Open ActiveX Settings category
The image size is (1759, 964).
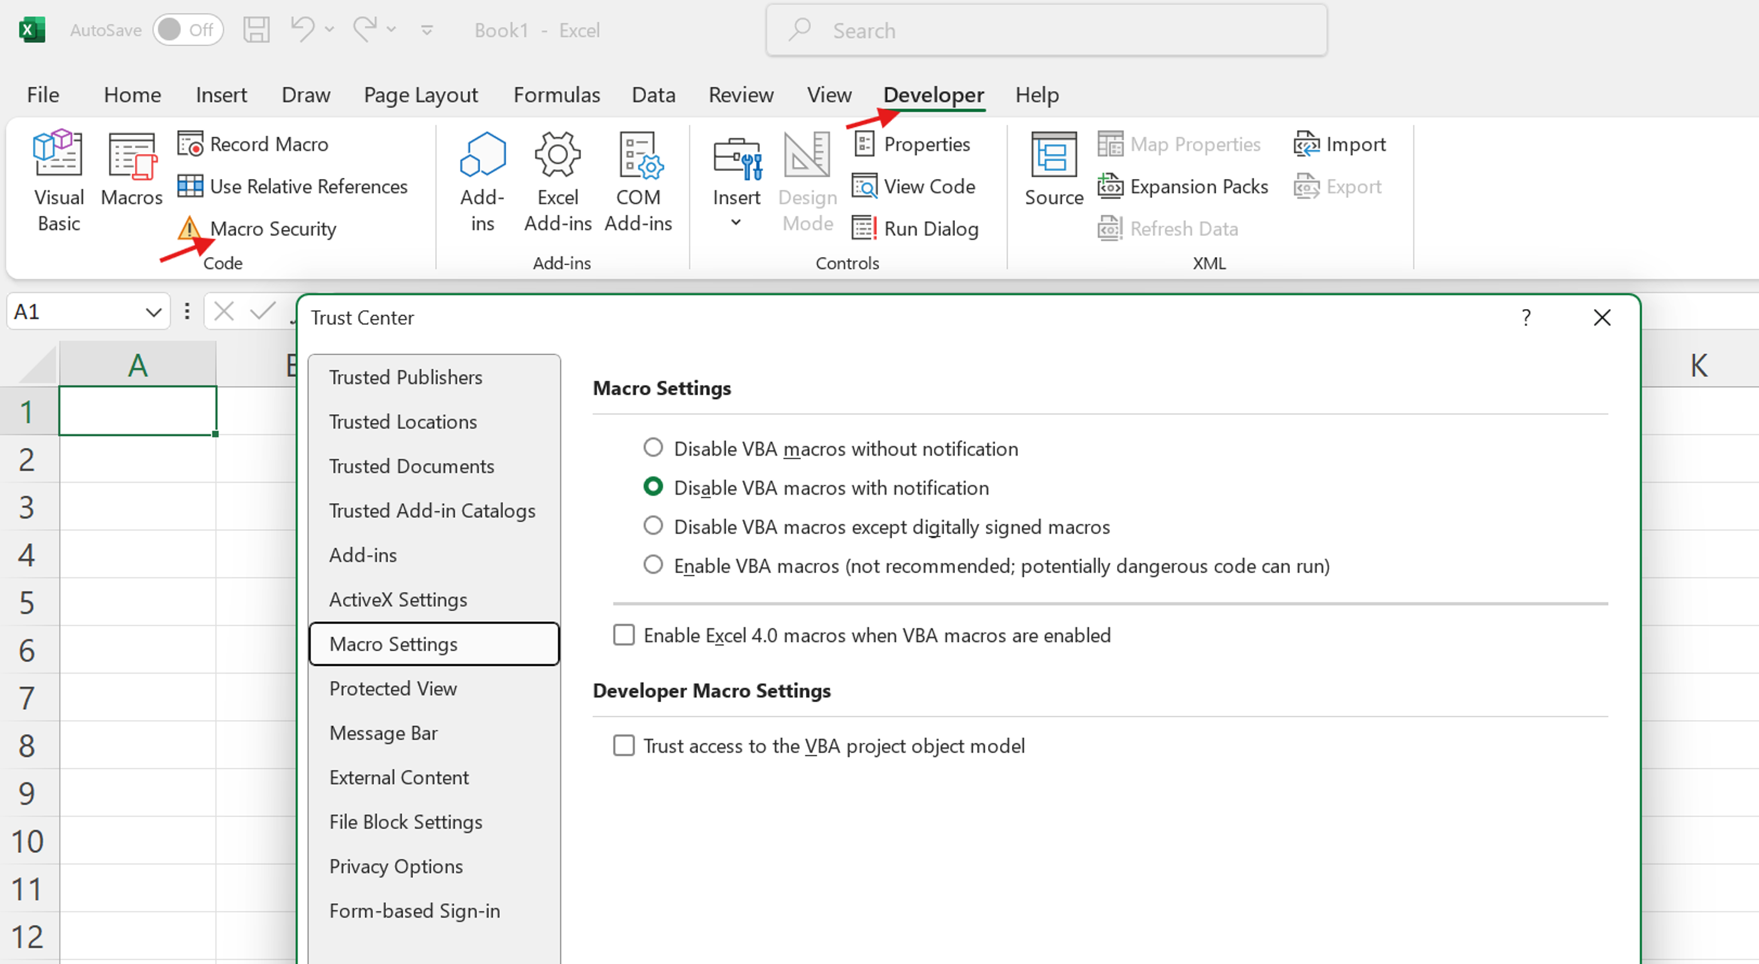pyautogui.click(x=434, y=599)
